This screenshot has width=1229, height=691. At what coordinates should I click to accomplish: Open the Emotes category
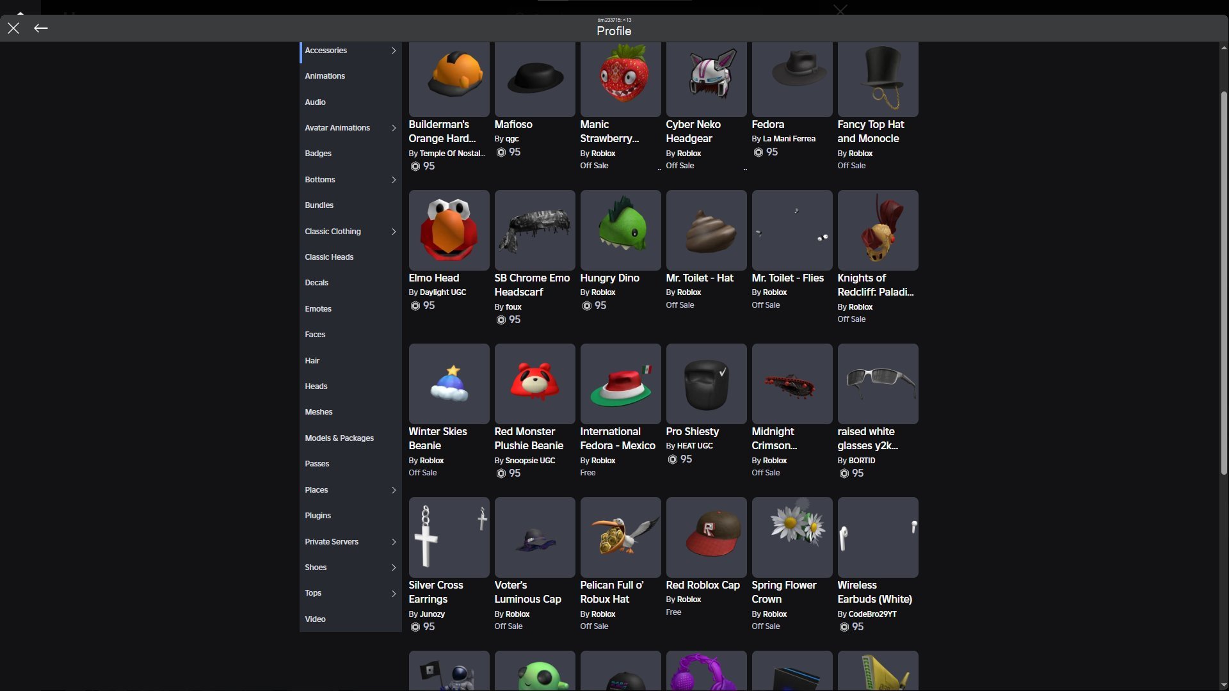pos(350,309)
